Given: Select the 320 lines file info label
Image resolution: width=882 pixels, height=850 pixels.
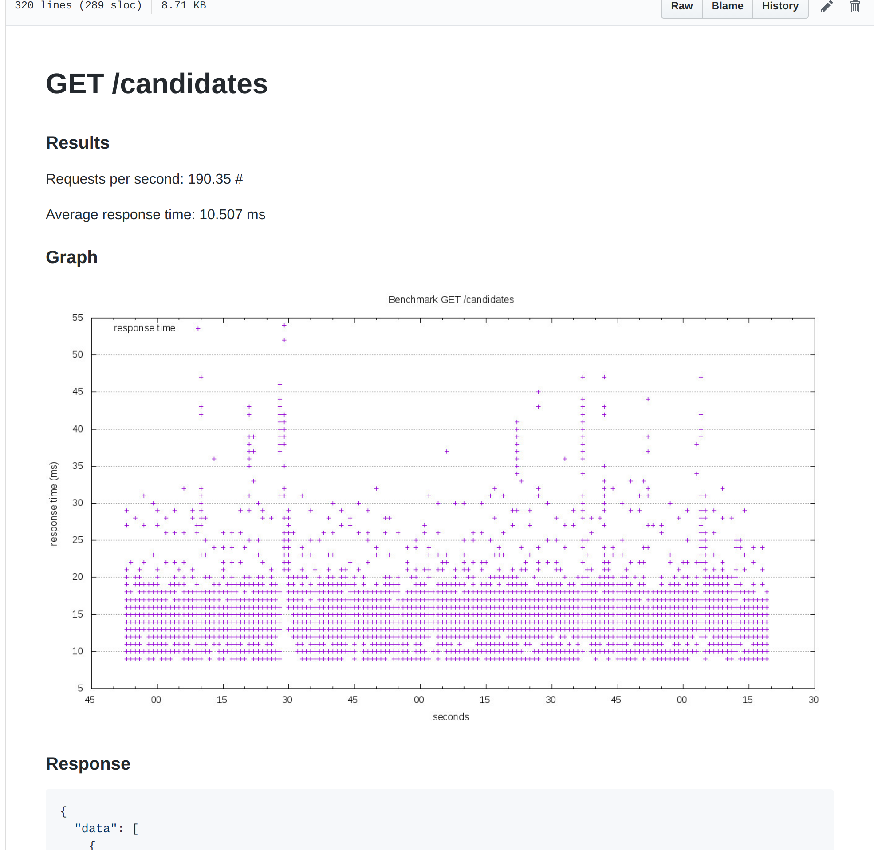Looking at the screenshot, I should tap(79, 6).
